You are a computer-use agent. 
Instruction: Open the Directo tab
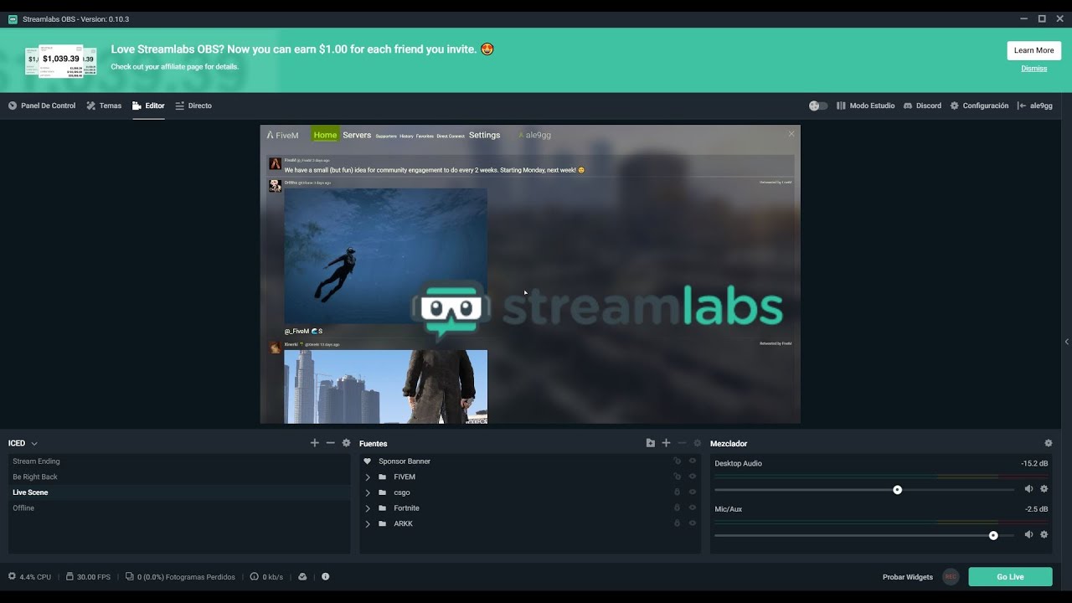[193, 106]
